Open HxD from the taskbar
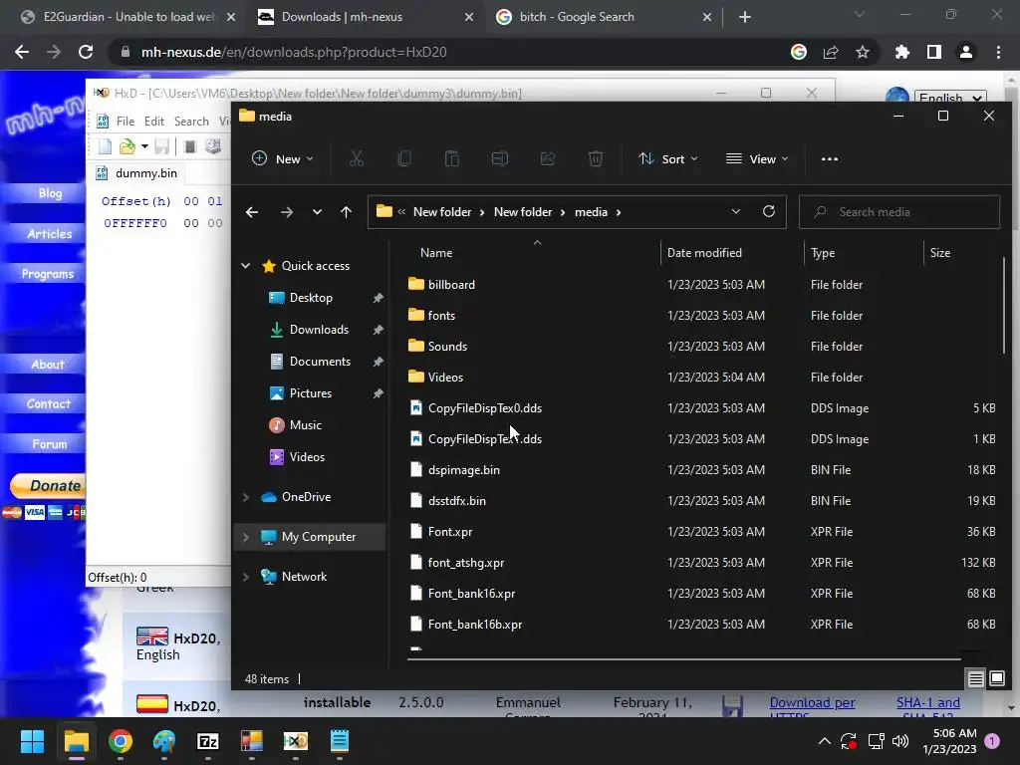The image size is (1020, 765). 295,741
